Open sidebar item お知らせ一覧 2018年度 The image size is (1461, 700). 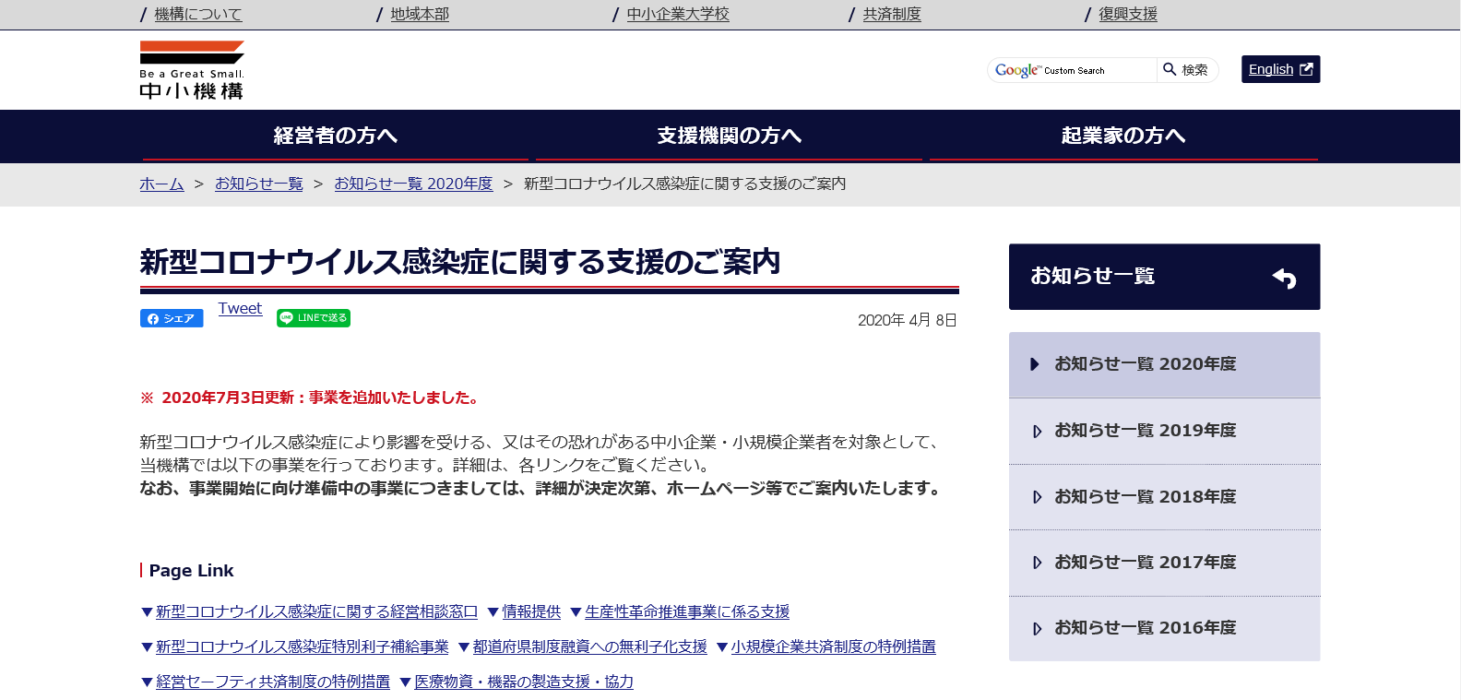tap(1164, 497)
